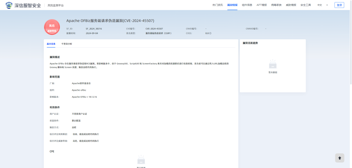The image size is (352, 168).
Task: Select the 漏洞情报 menu item
Action: click(x=232, y=5)
